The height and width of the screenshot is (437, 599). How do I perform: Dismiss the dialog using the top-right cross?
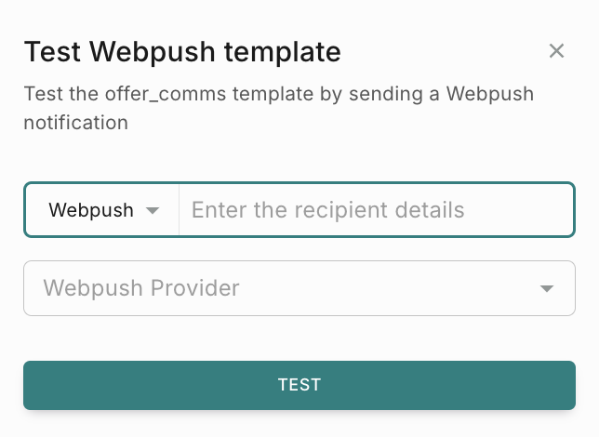556,51
